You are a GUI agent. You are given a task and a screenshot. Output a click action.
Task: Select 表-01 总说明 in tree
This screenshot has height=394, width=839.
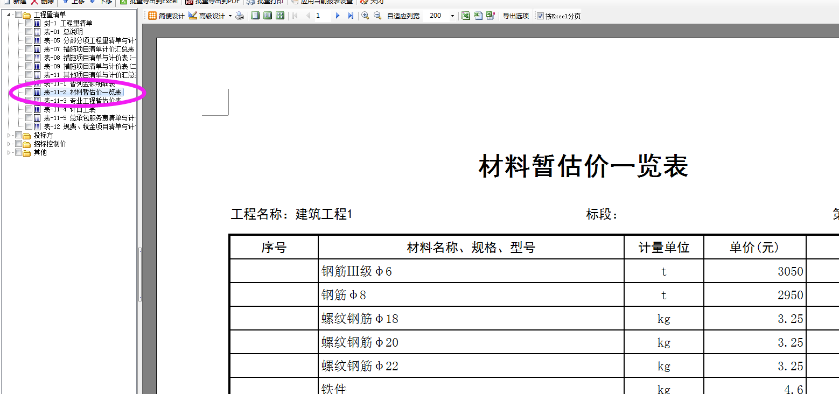pyautogui.click(x=63, y=32)
